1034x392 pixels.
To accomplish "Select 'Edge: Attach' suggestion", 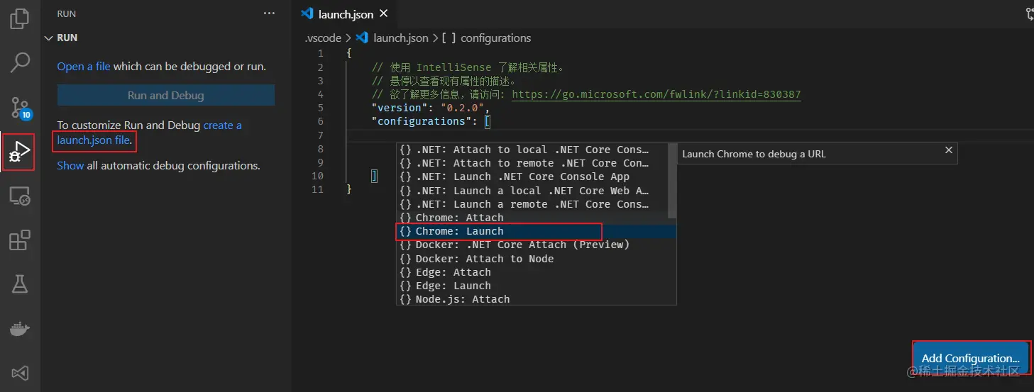I will (536, 272).
